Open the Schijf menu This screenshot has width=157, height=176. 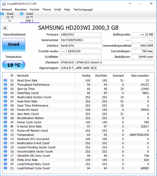coord(57,10)
